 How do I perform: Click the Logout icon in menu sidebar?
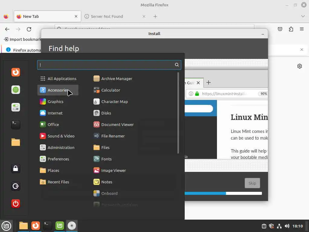(x=16, y=186)
